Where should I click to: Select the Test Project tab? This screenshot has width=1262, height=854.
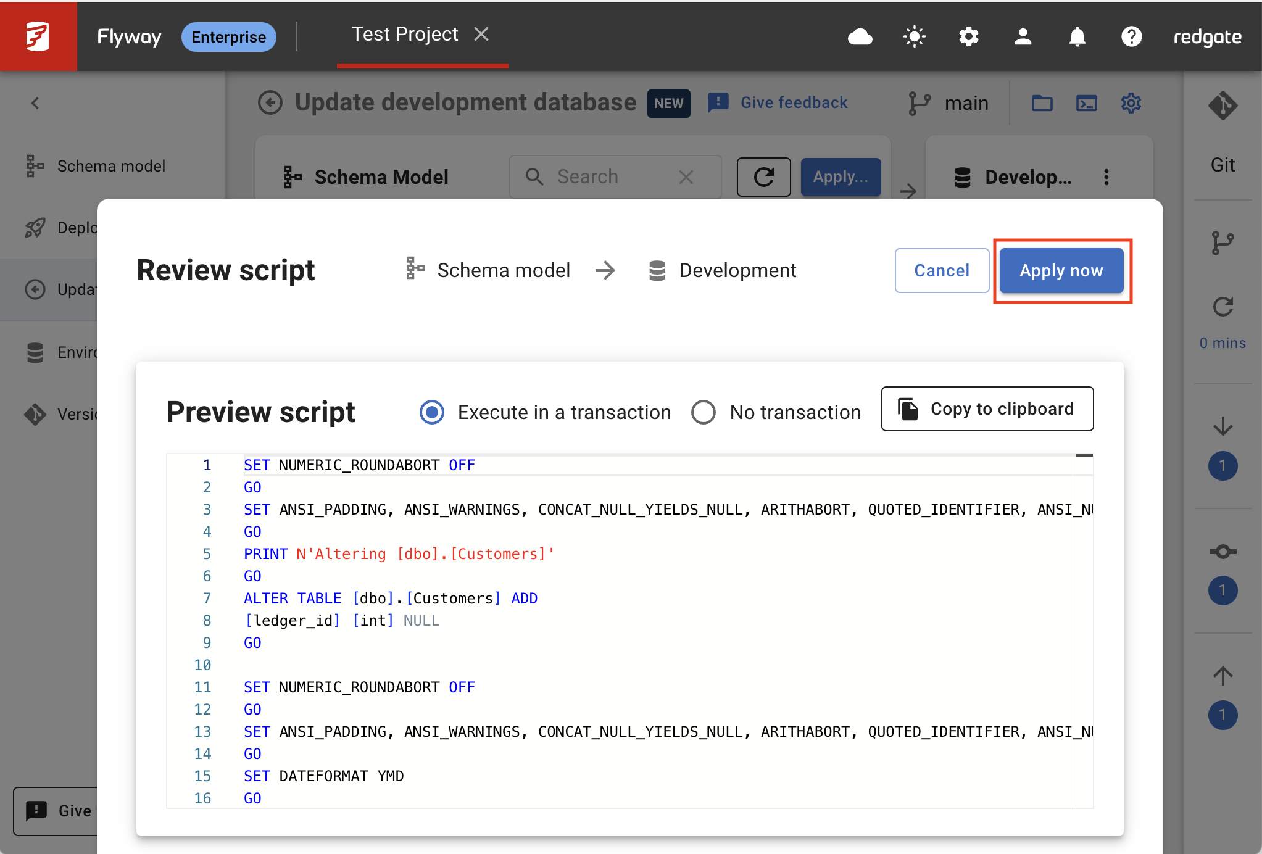[405, 34]
